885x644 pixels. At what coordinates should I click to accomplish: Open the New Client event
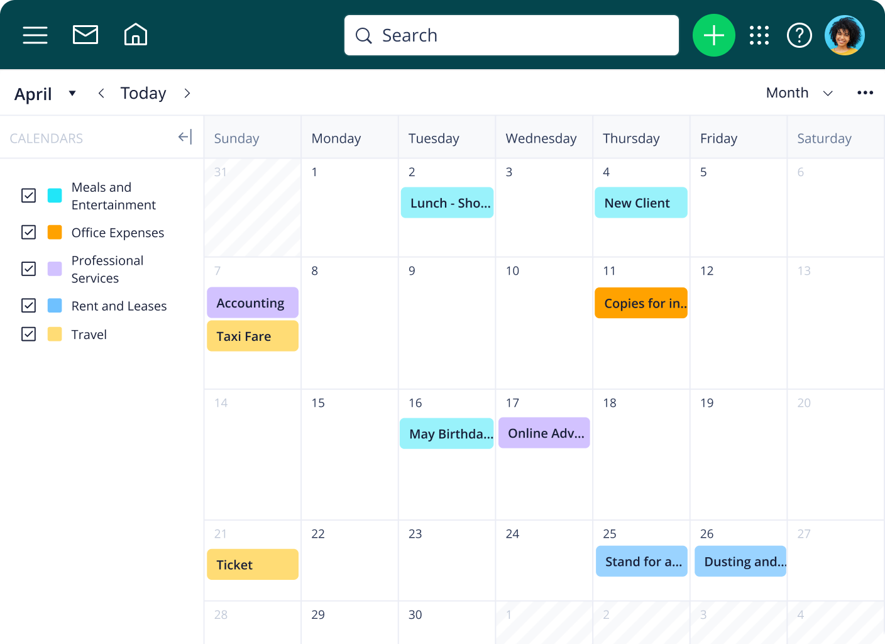pos(640,203)
